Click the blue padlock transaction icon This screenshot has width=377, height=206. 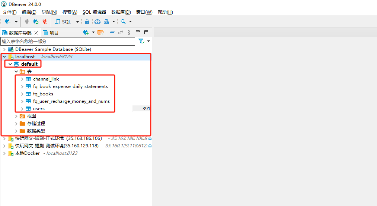click(x=87, y=22)
